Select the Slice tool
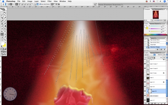Screen dimensions: 168x105 tap(5, 18)
